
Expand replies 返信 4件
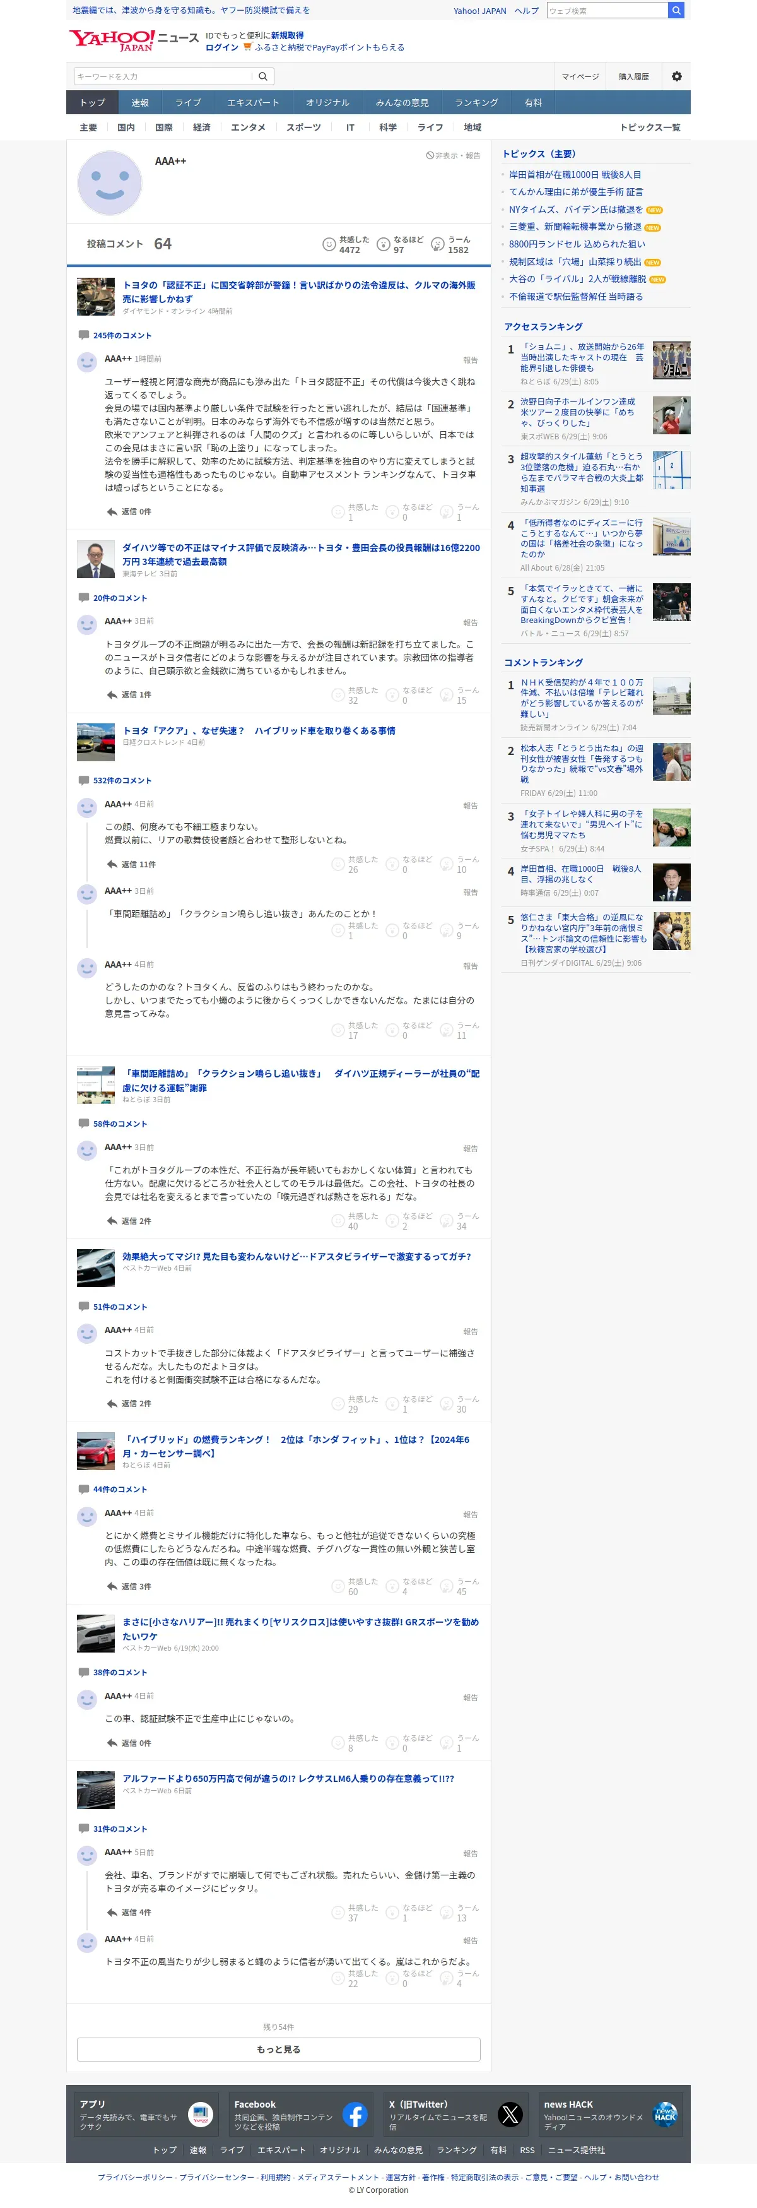(129, 1913)
